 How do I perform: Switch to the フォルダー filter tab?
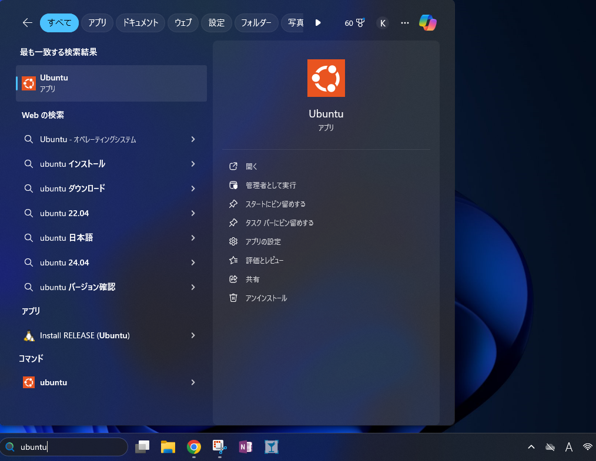click(256, 23)
